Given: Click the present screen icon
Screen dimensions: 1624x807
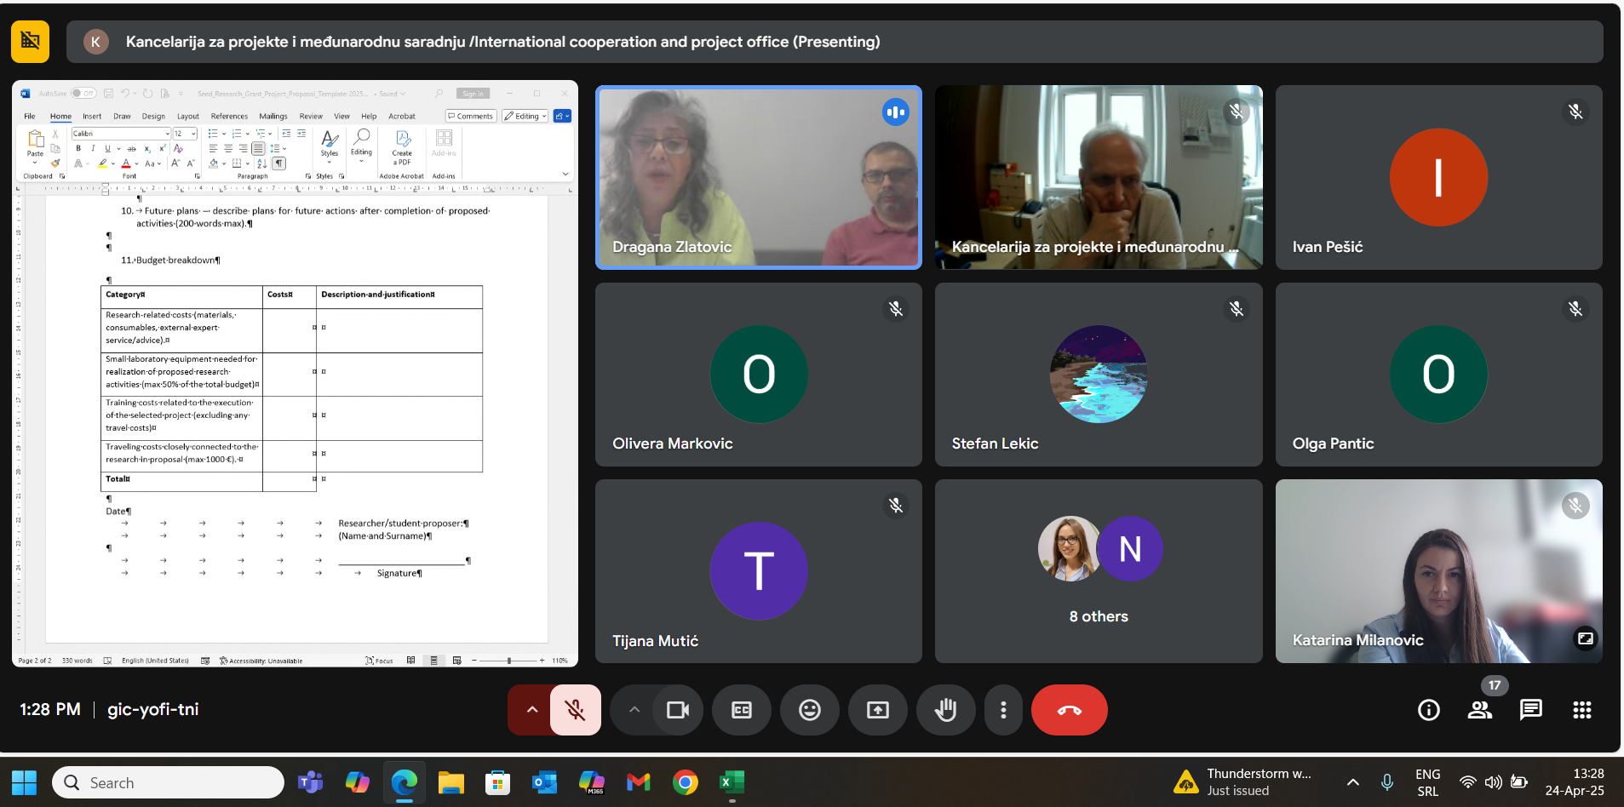Looking at the screenshot, I should point(877,710).
